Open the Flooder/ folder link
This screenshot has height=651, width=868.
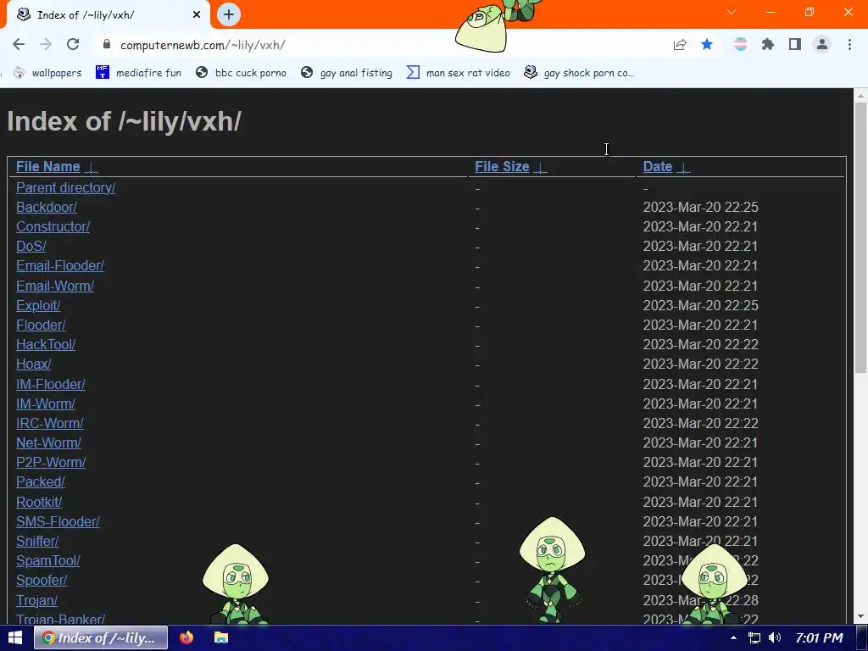pyautogui.click(x=41, y=325)
